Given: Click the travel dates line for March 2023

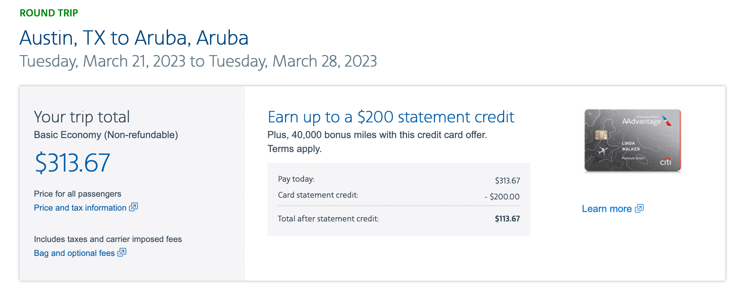Looking at the screenshot, I should [198, 61].
